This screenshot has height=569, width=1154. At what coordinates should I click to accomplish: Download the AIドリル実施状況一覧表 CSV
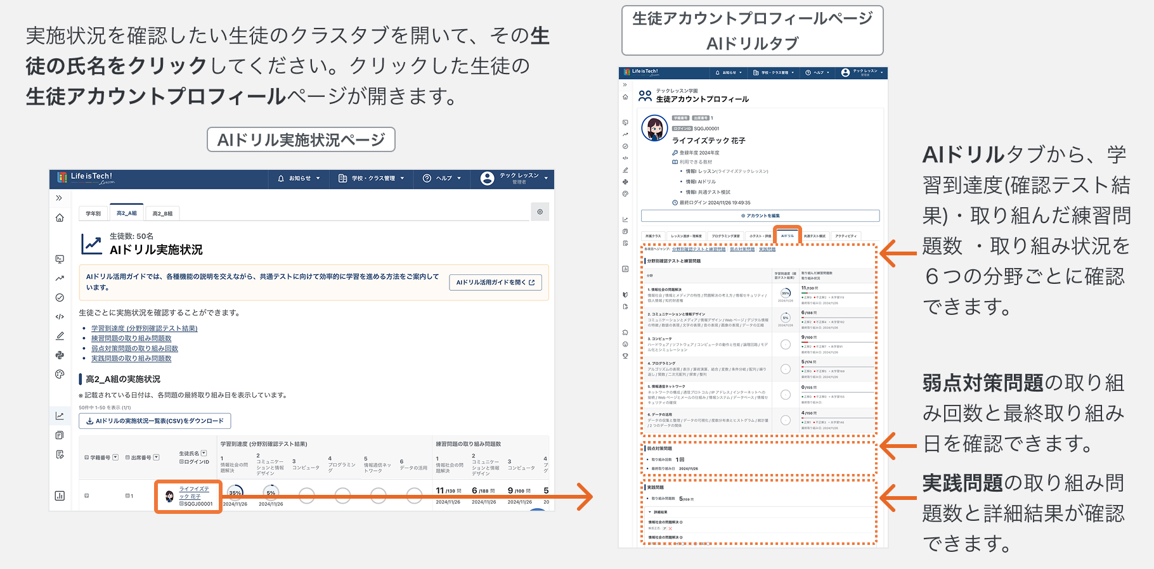pyautogui.click(x=155, y=421)
